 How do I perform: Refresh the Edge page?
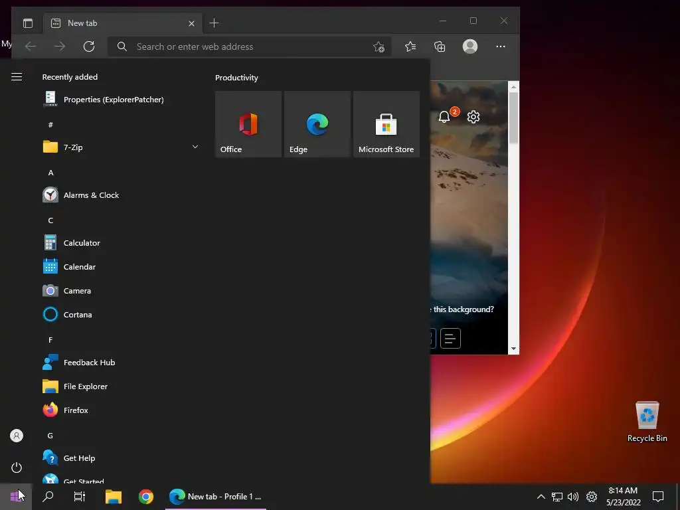[x=89, y=46]
